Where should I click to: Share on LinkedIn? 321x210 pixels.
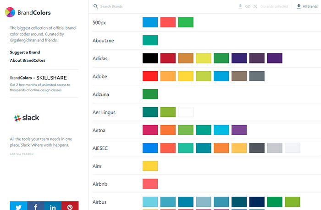click(x=53, y=206)
